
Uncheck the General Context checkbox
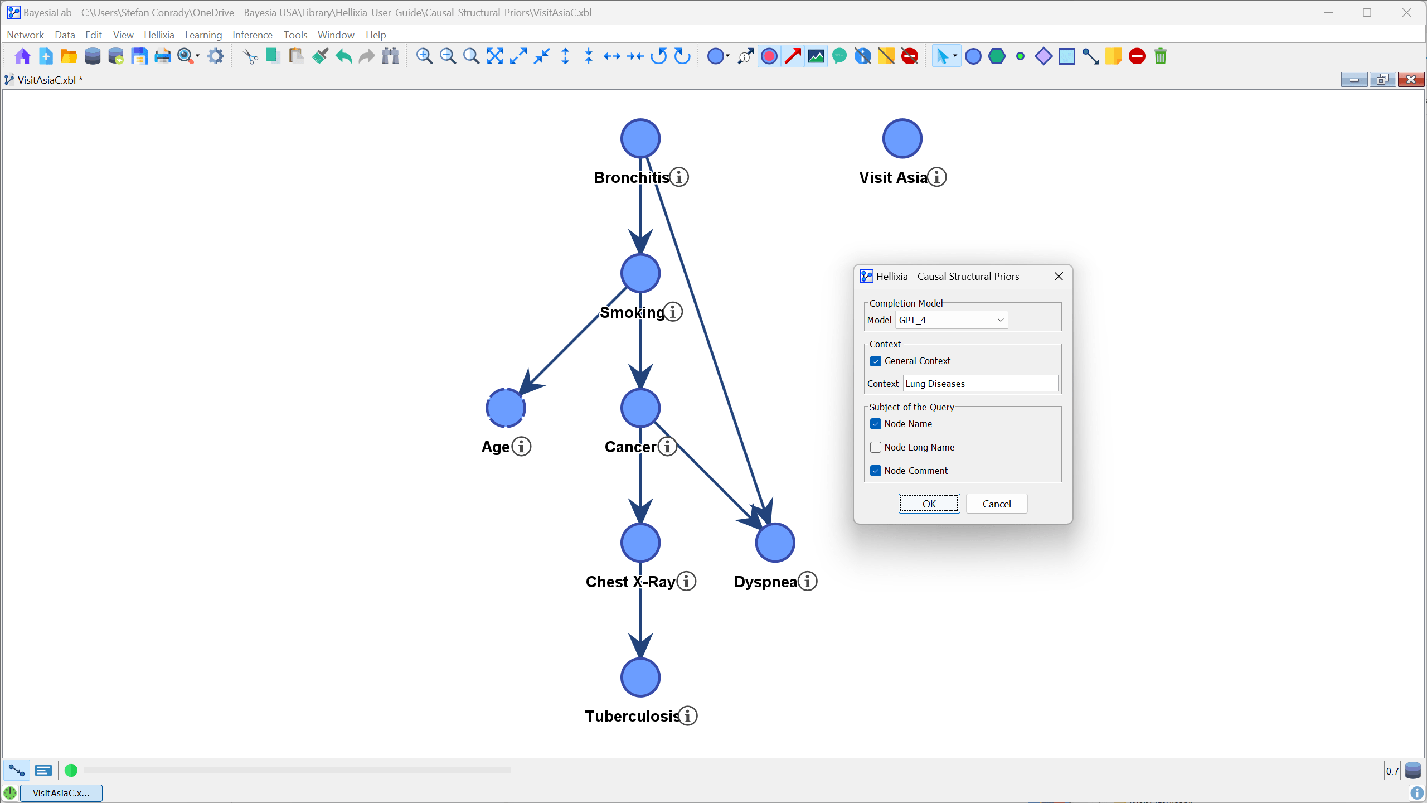point(876,361)
